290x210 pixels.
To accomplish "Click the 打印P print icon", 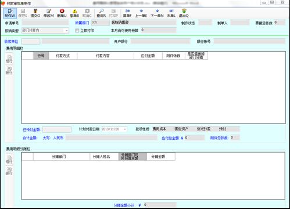I will pyautogui.click(x=113, y=13).
